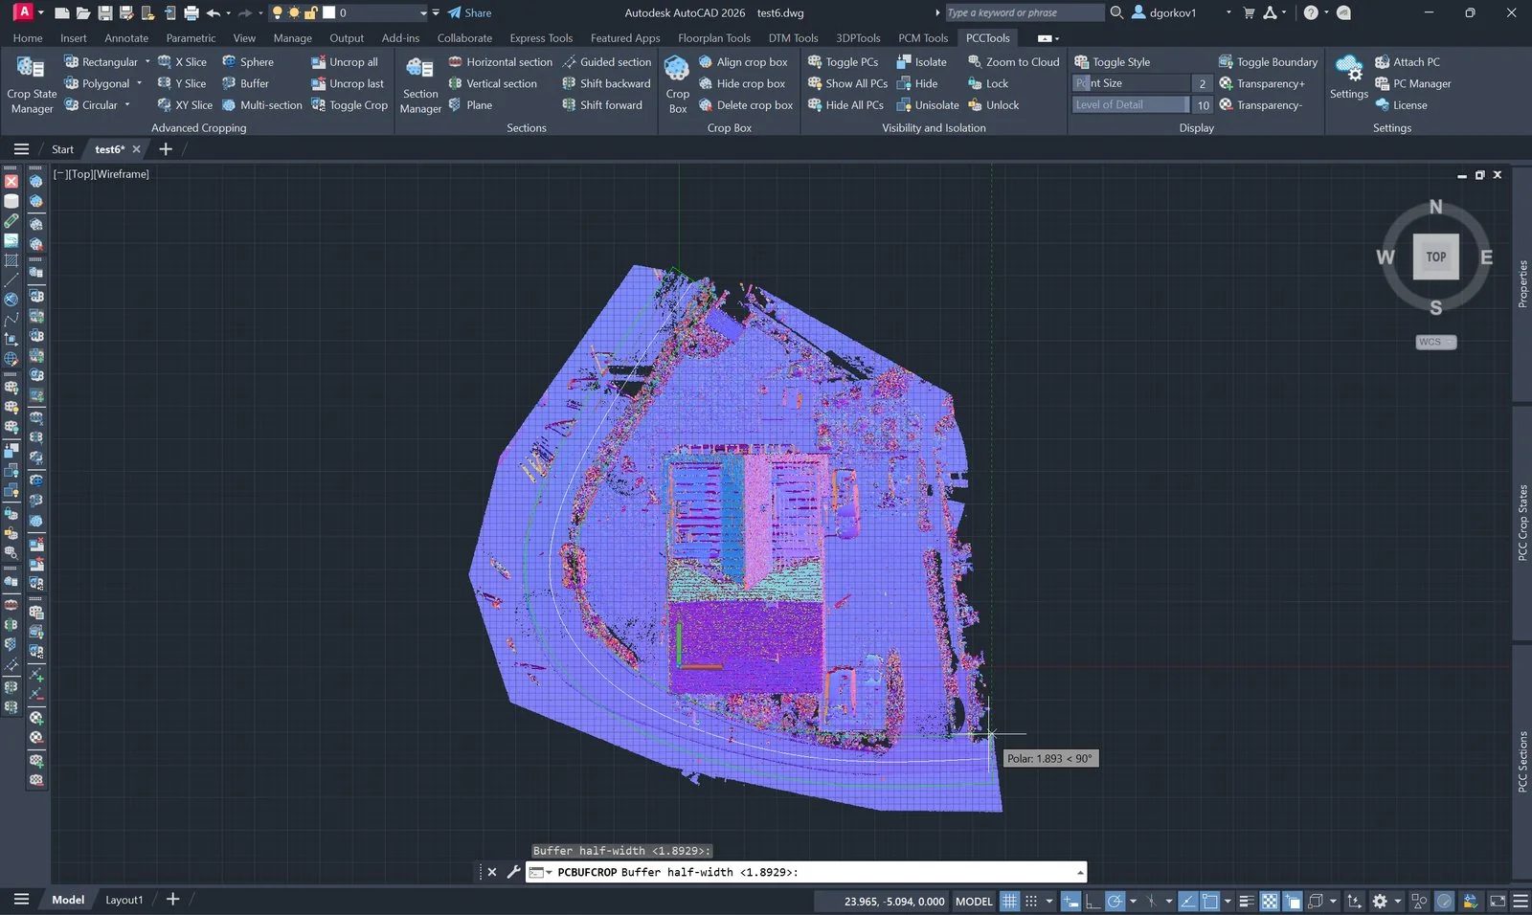Open the WCS coordinate system dropdown
The image size is (1532, 915).
[x=1436, y=342]
